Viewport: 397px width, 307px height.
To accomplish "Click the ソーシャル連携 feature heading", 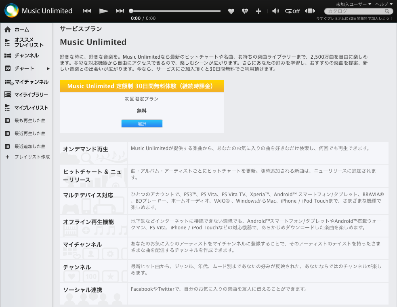I will [82, 290].
